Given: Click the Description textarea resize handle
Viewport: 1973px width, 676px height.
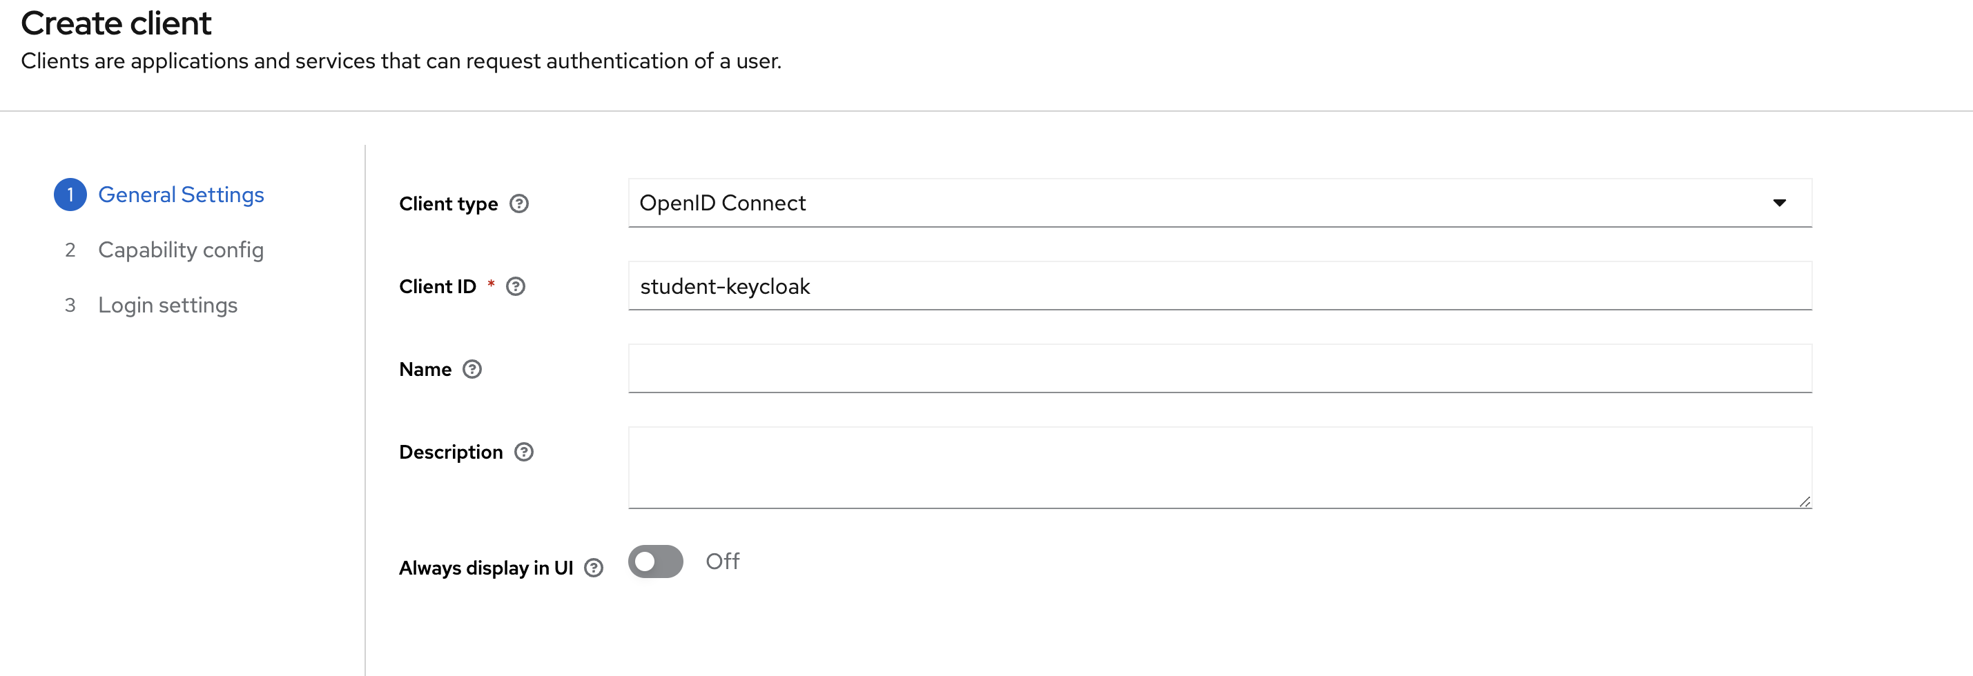Looking at the screenshot, I should [x=1805, y=501].
